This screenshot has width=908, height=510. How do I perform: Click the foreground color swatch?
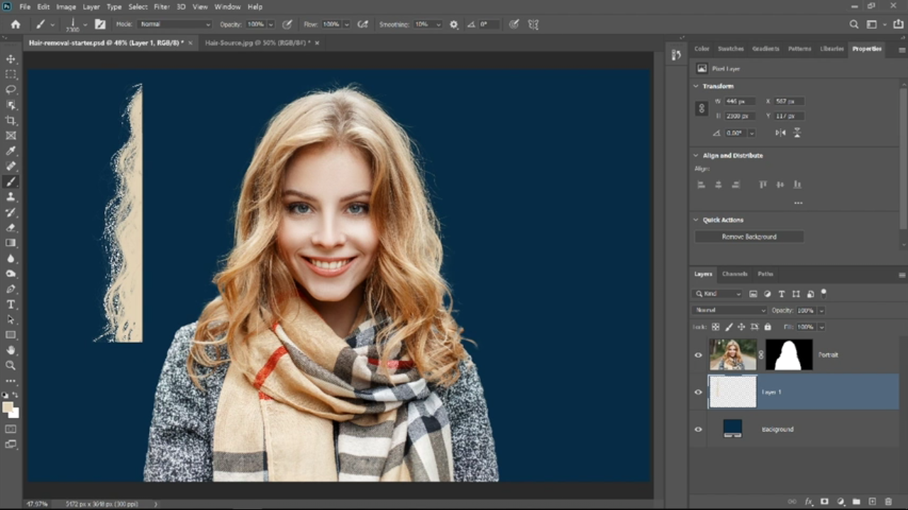(x=8, y=407)
